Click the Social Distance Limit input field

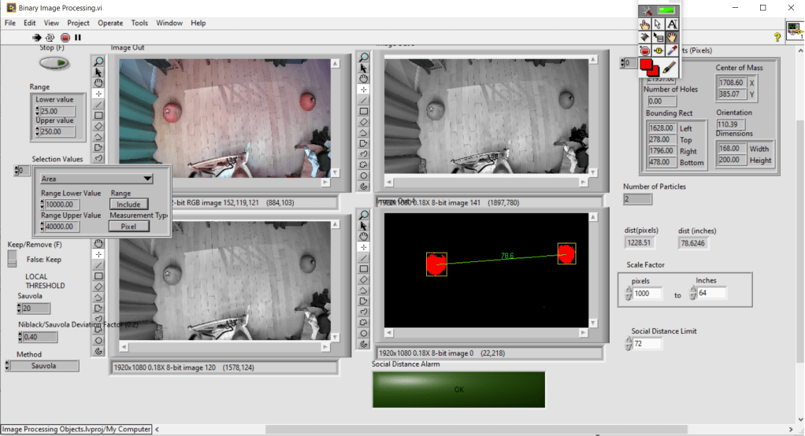[648, 344]
